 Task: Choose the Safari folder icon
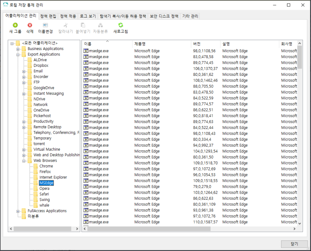[x=36, y=194]
